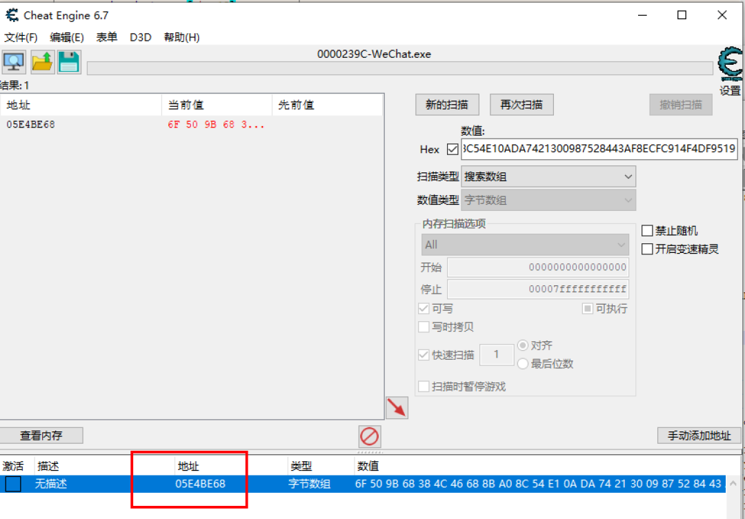Click the hex 数值 input field
This screenshot has width=745, height=519.
[599, 149]
